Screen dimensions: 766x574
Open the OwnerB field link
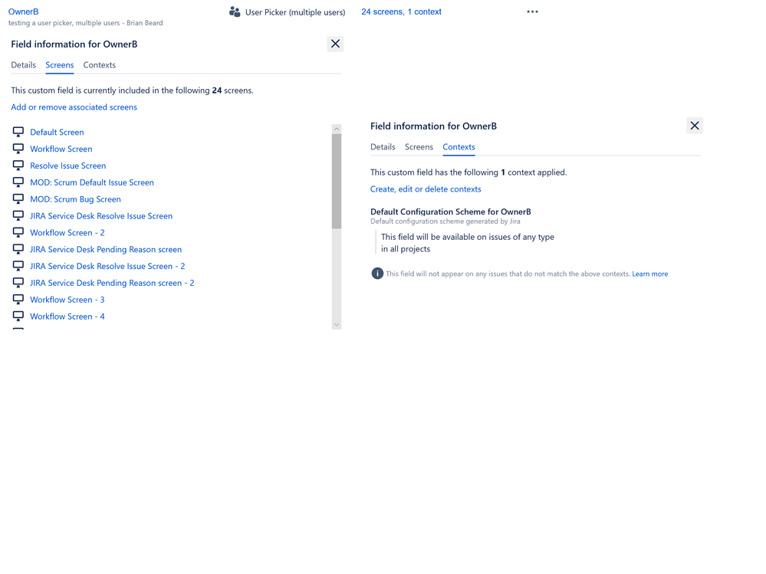pos(23,11)
